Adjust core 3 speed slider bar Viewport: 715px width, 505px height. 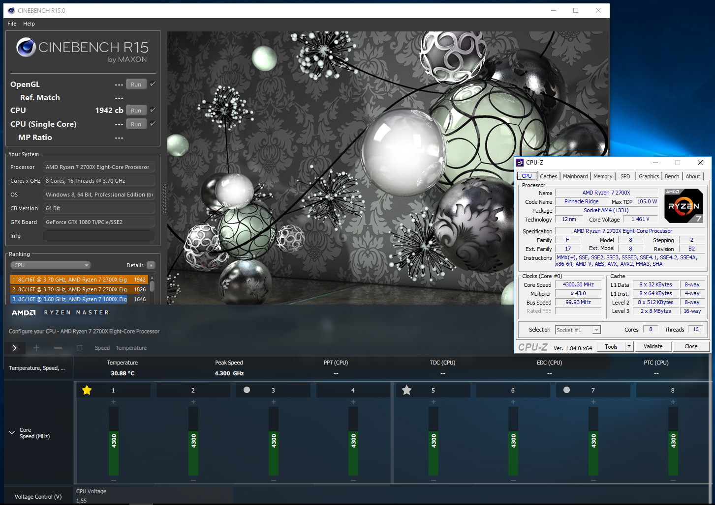tap(274, 441)
